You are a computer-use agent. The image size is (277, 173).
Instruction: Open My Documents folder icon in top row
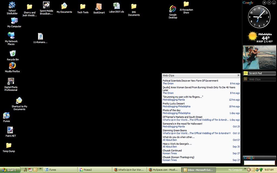click(x=64, y=8)
